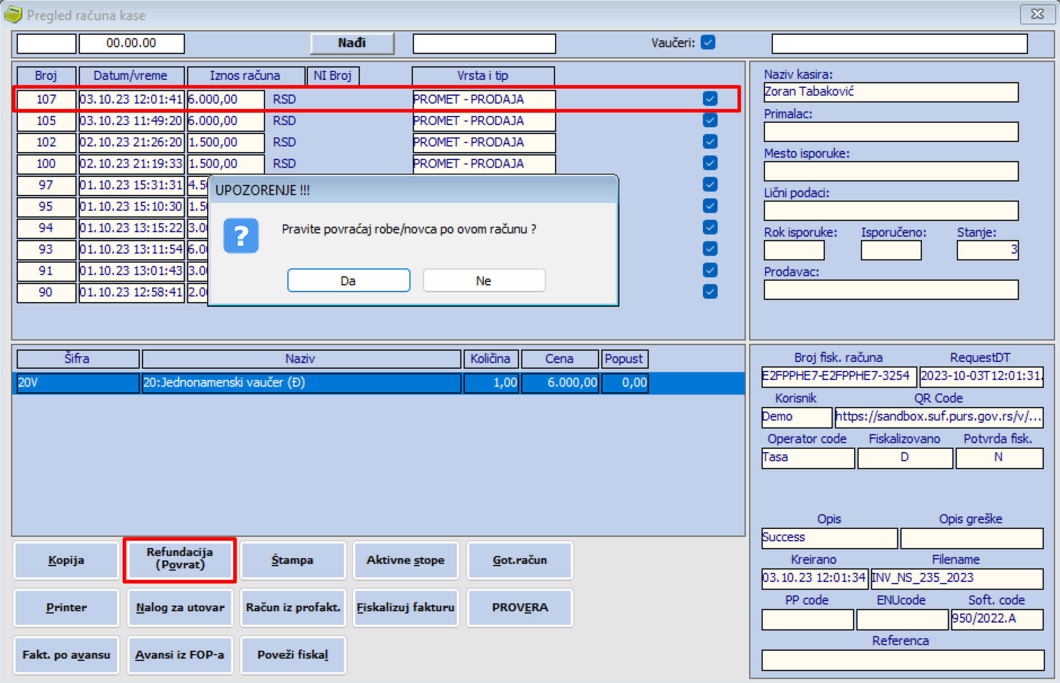
Task: Click the PROVERA button
Action: click(520, 607)
